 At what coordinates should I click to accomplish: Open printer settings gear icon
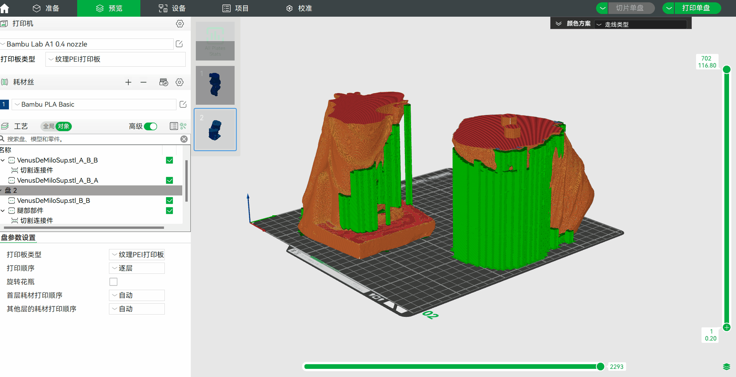pos(180,24)
